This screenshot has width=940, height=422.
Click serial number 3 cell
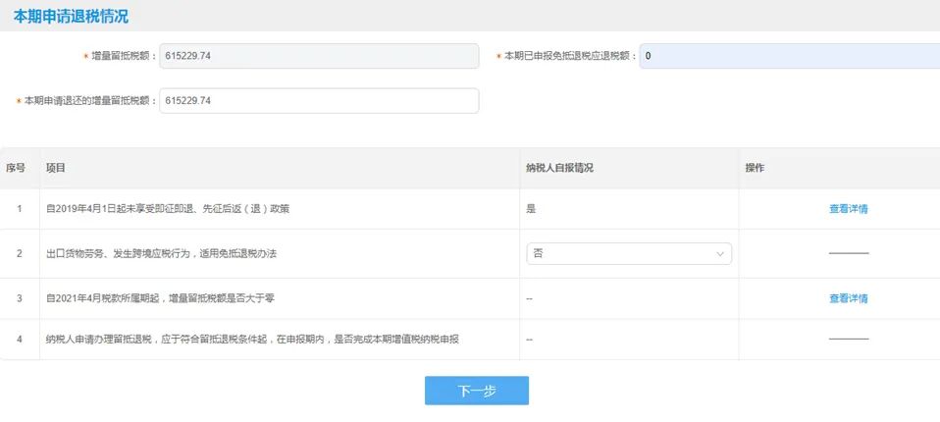(20, 298)
